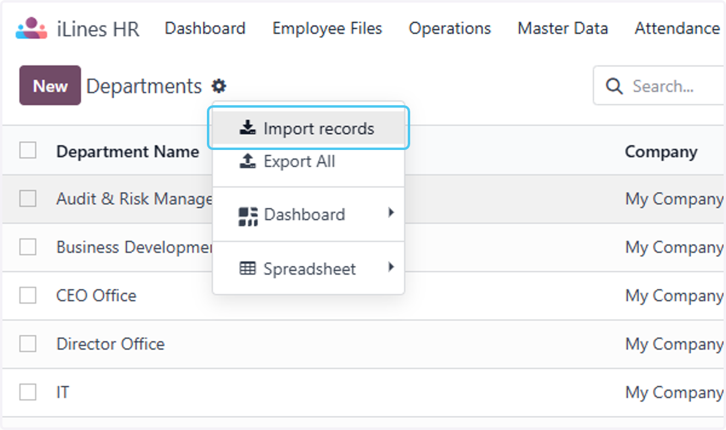Screen dimensions: 726x430
Task: Toggle the select-all checkbox in header
Action: [28, 150]
